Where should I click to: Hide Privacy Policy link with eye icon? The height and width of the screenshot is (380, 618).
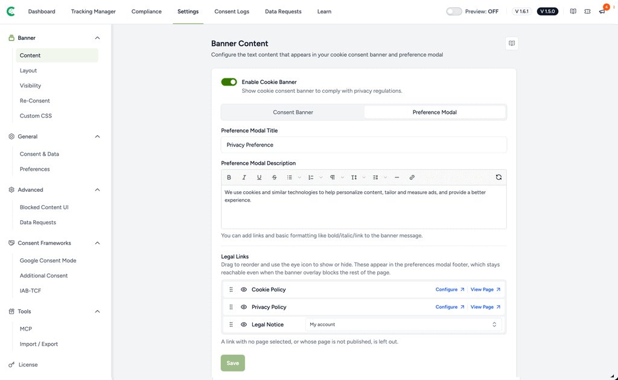[244, 307]
